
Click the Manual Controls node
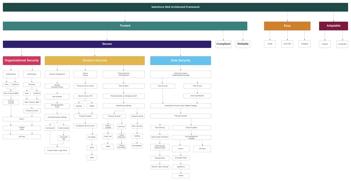tap(137, 116)
